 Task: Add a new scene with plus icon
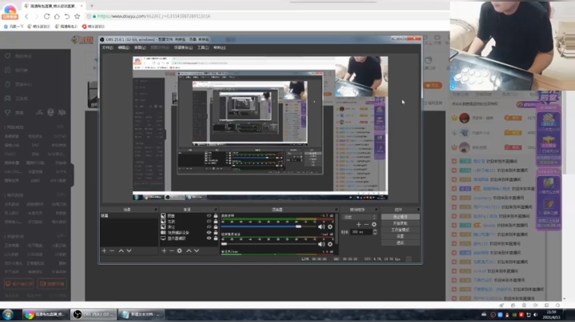(x=104, y=250)
